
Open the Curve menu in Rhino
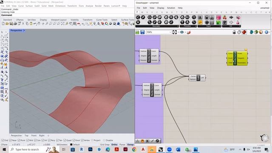tap(21, 6)
